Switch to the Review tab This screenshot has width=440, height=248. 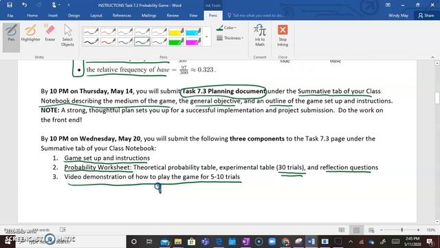(173, 15)
